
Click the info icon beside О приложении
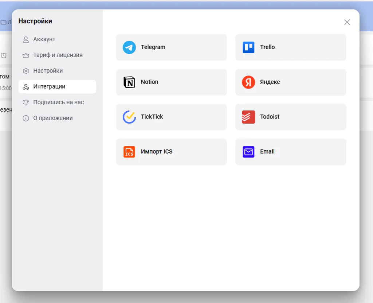[26, 118]
